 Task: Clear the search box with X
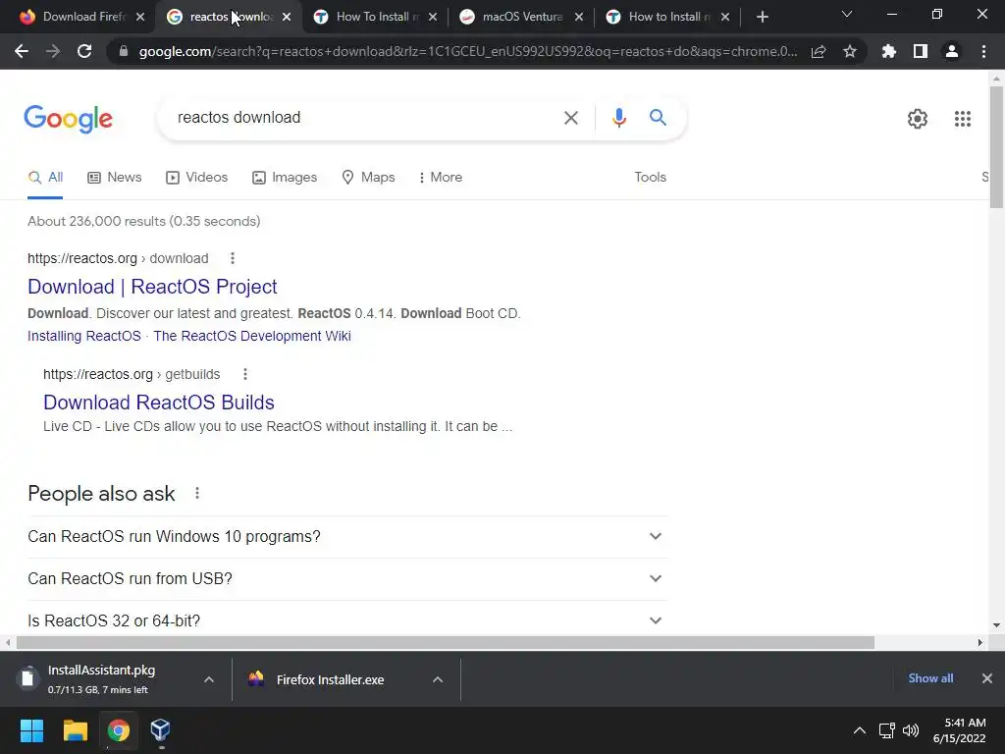(570, 118)
